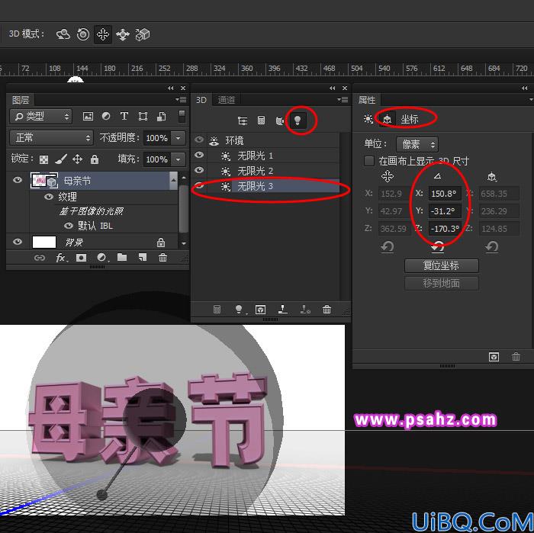Click the link layers icon
Viewport: 534px width, 533px height.
[x=40, y=258]
